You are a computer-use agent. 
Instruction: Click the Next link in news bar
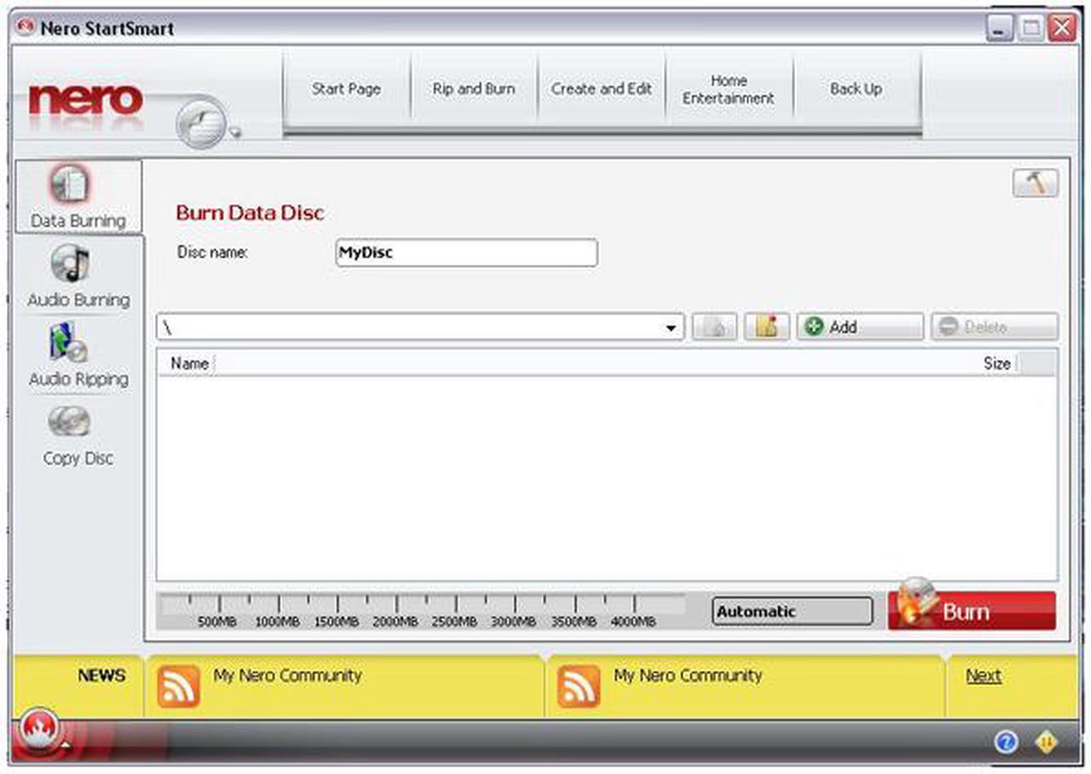pyautogui.click(x=983, y=676)
